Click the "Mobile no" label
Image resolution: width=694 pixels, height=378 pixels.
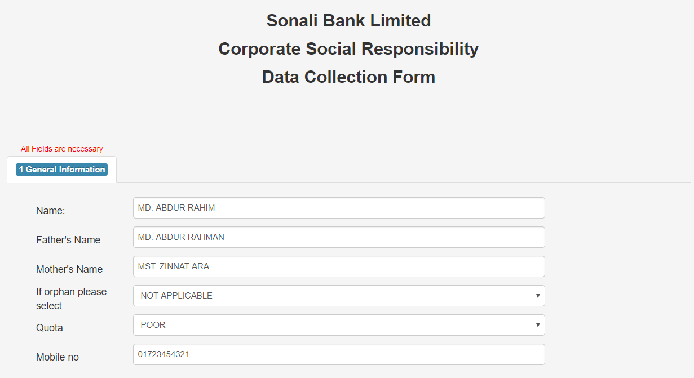click(58, 357)
